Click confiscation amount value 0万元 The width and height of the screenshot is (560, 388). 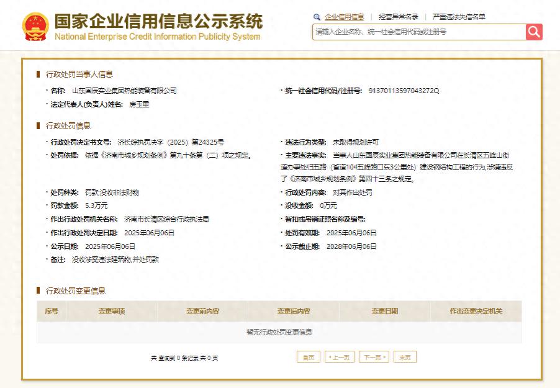[328, 205]
